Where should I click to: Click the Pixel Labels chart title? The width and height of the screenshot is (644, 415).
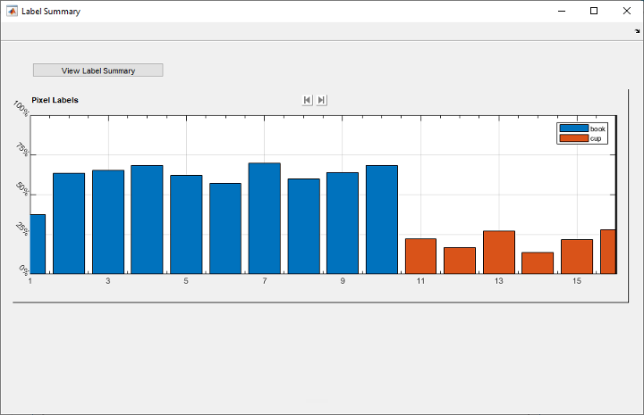pyautogui.click(x=55, y=100)
